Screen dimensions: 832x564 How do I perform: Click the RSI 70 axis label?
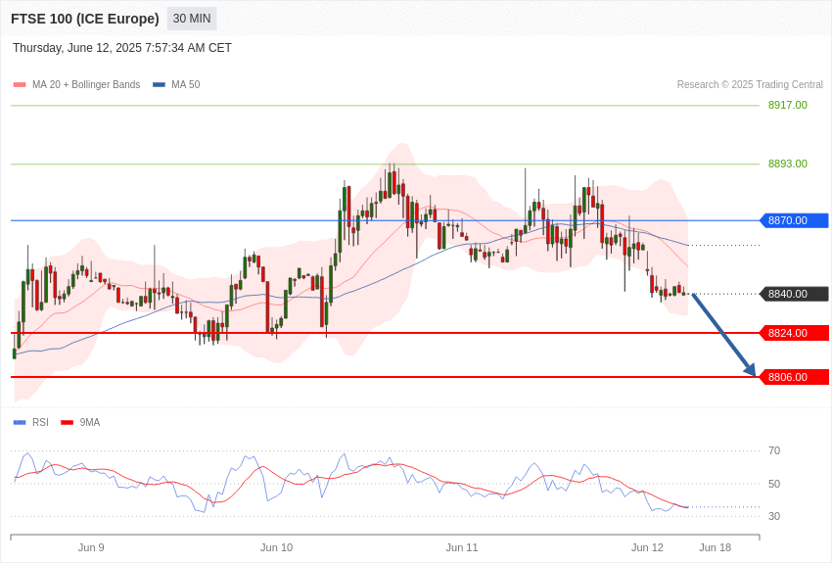(x=774, y=450)
